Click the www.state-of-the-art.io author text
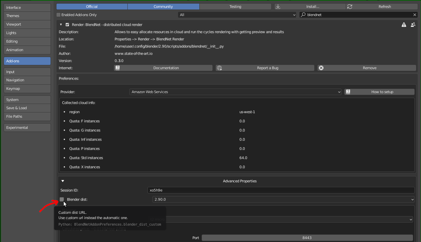The image size is (421, 242). coord(133,53)
